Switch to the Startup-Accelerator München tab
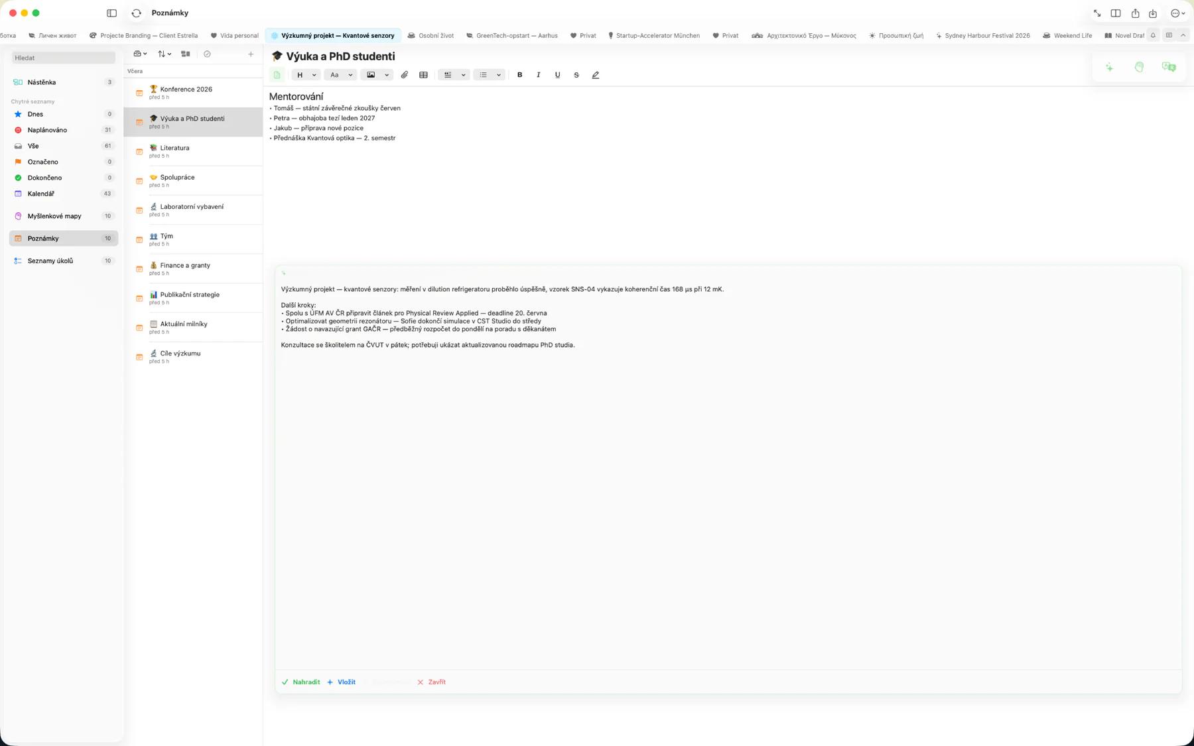 click(x=653, y=36)
